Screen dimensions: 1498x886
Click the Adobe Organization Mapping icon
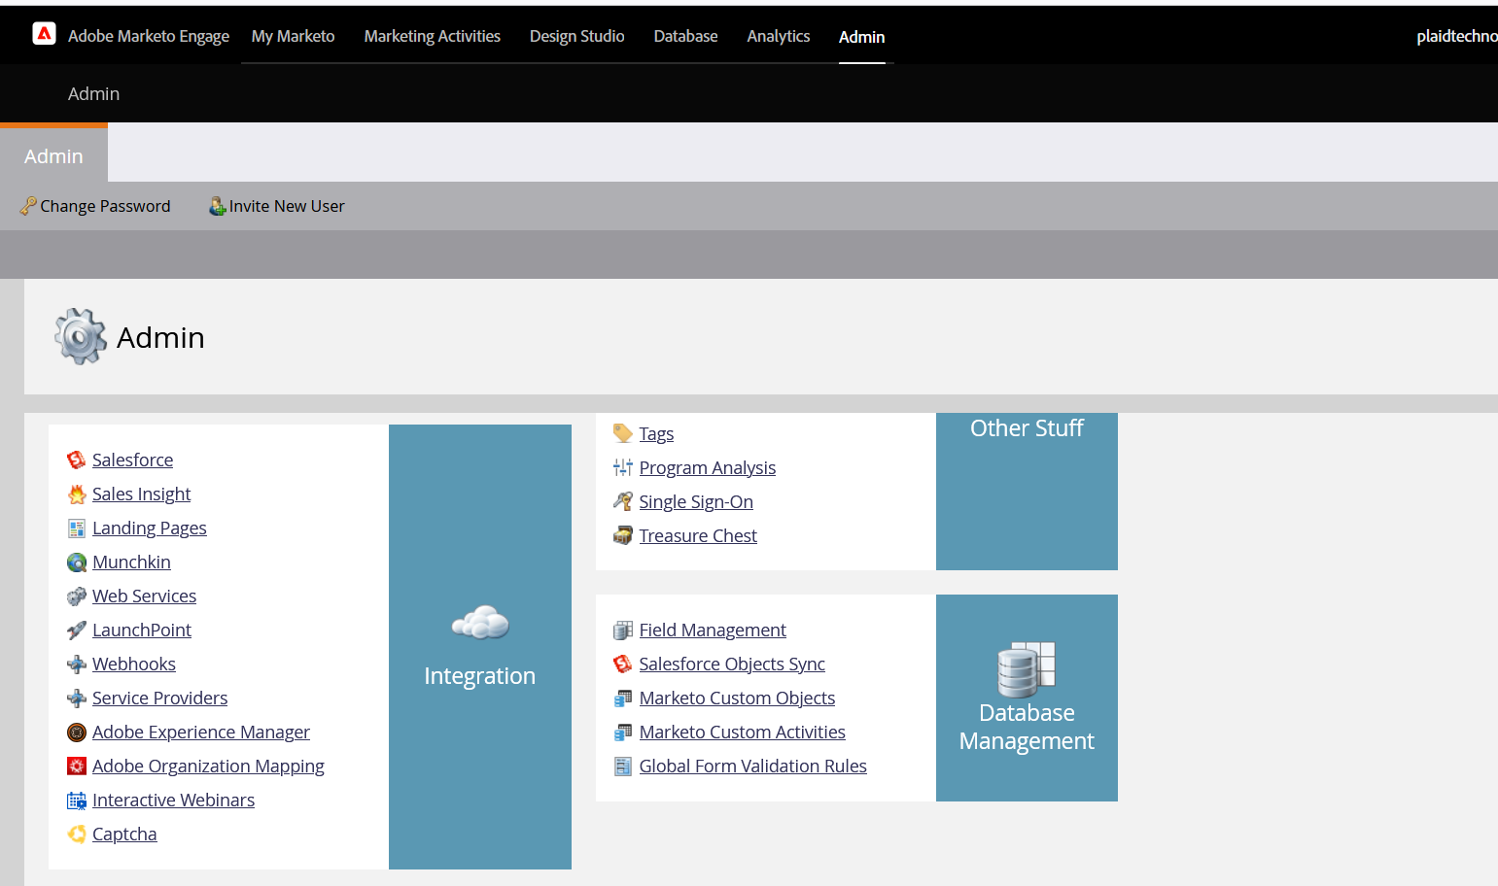77,766
